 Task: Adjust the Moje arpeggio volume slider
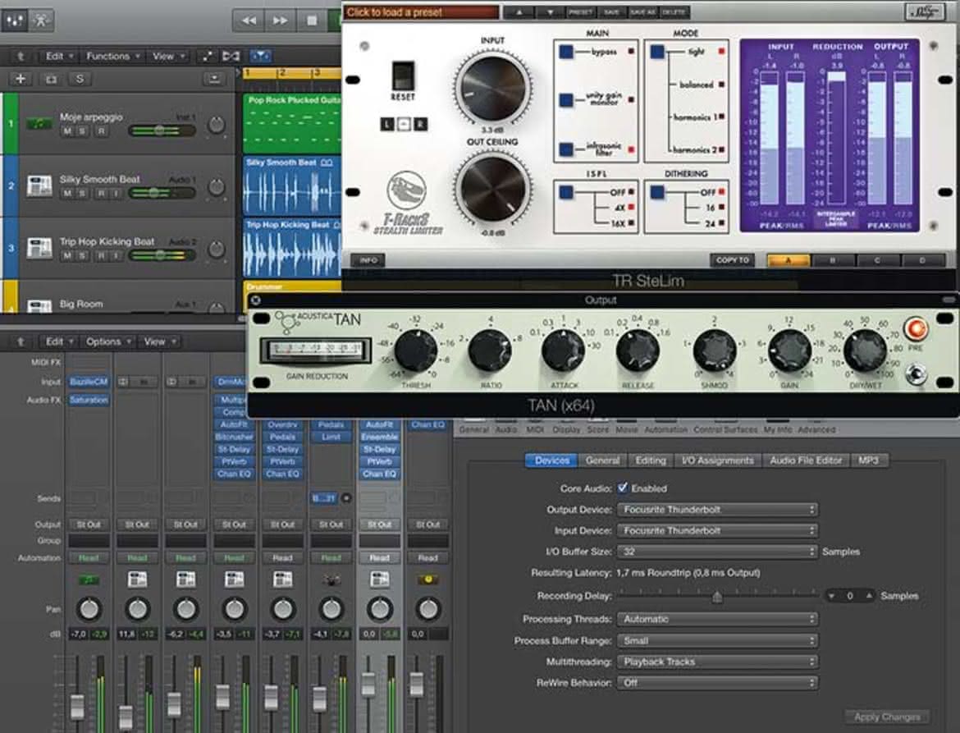coord(162,131)
